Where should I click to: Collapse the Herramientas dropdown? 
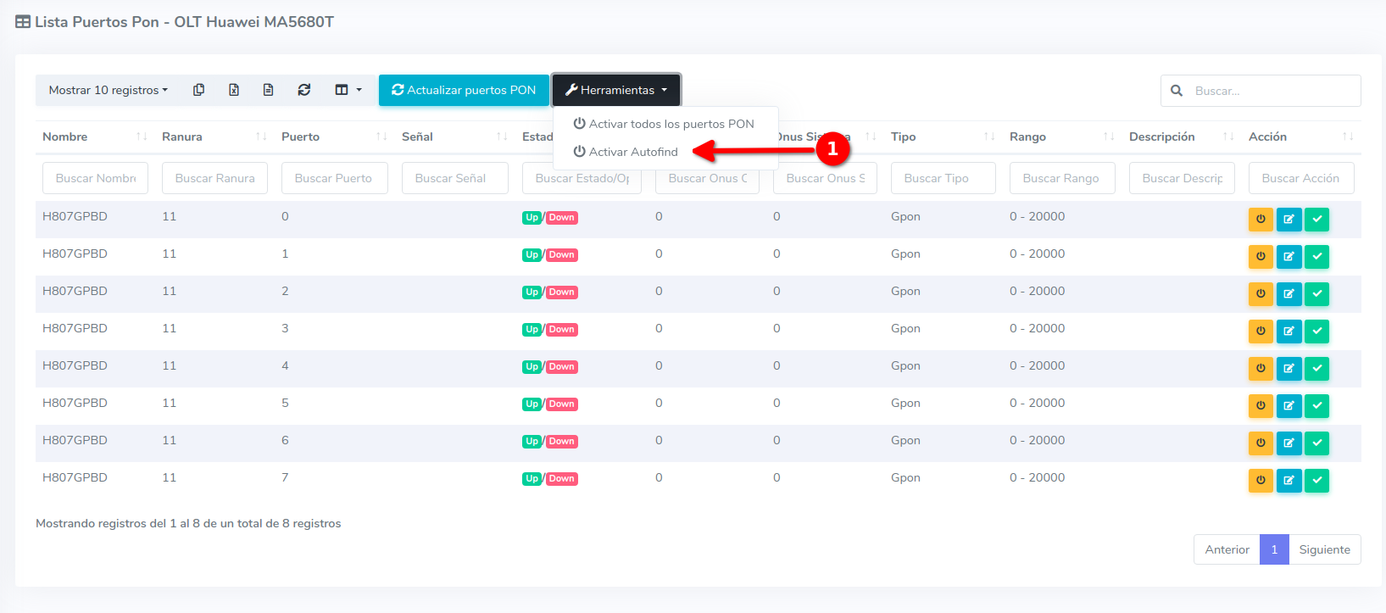pyautogui.click(x=615, y=90)
